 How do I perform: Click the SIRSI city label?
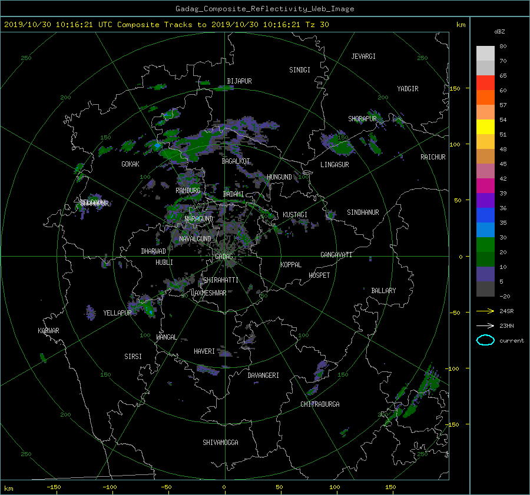[133, 357]
